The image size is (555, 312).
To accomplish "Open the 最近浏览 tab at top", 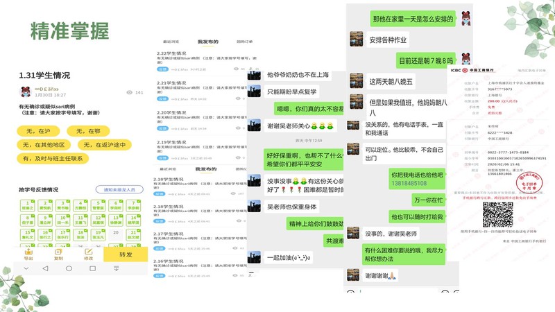I will click(x=171, y=42).
